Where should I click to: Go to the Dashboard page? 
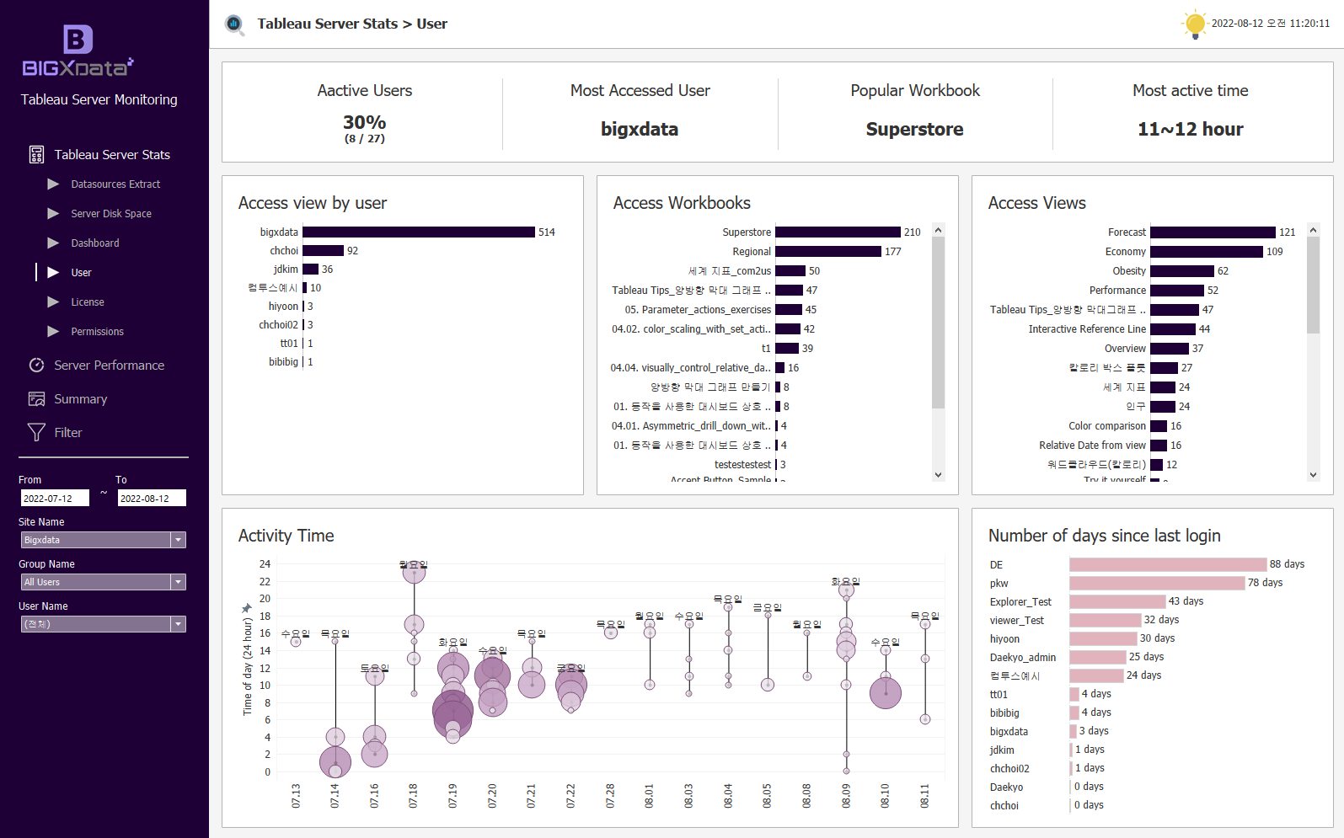pyautogui.click(x=95, y=243)
